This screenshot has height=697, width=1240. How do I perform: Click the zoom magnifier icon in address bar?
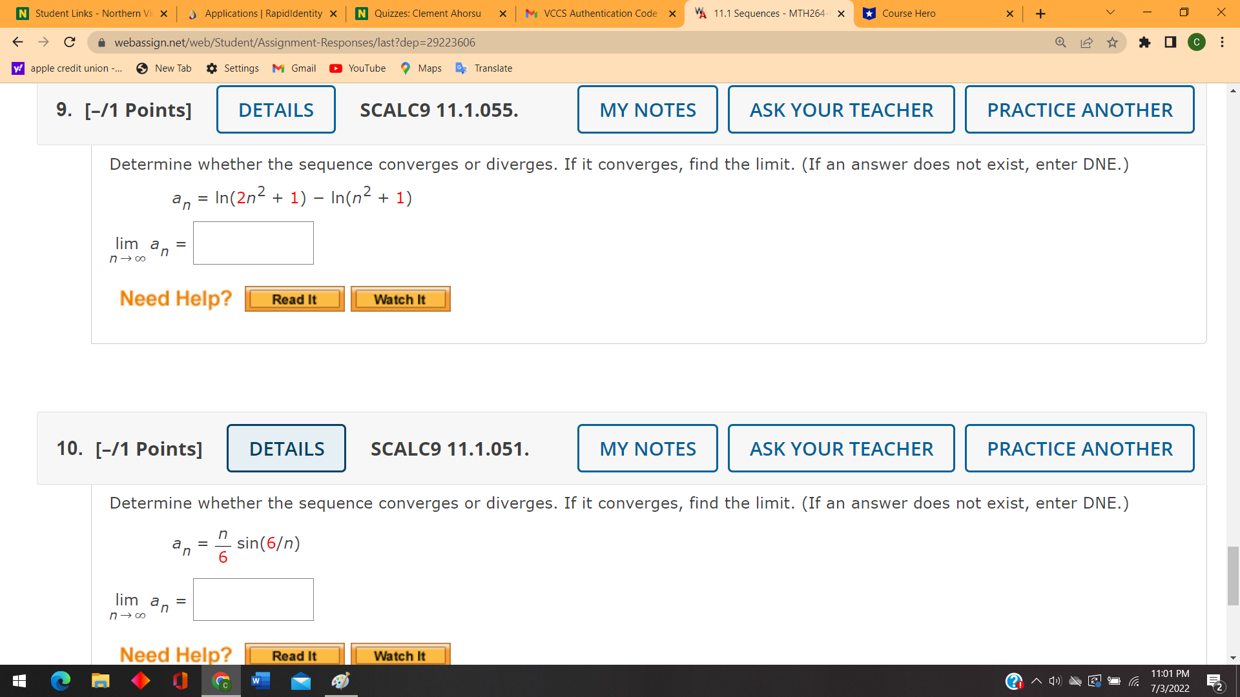pyautogui.click(x=1060, y=42)
